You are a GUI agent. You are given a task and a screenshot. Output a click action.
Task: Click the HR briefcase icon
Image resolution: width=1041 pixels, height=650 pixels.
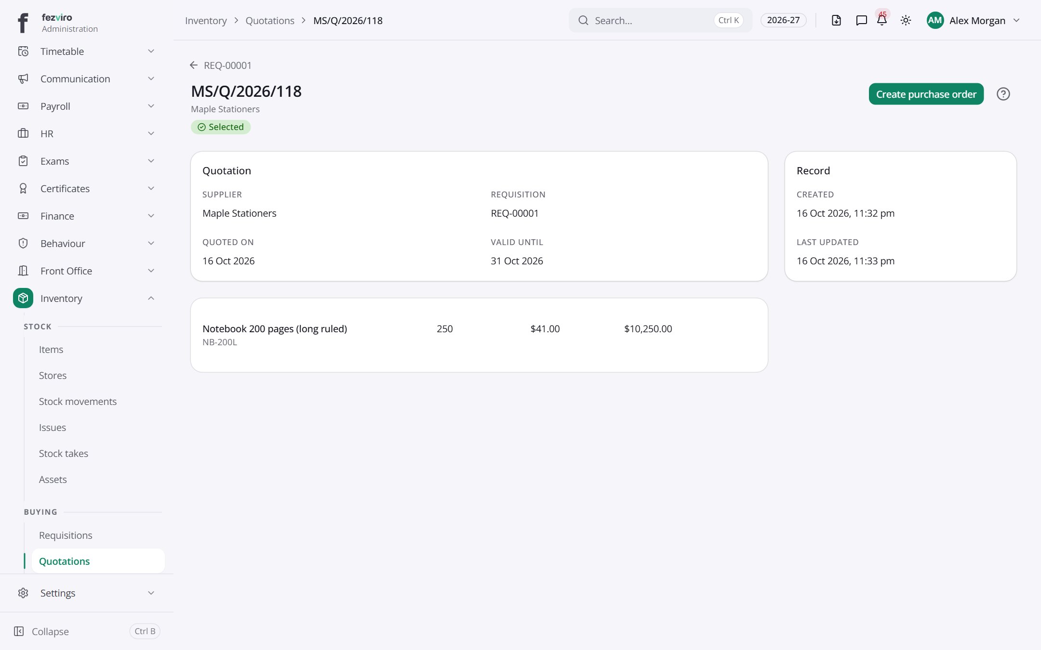click(x=23, y=133)
